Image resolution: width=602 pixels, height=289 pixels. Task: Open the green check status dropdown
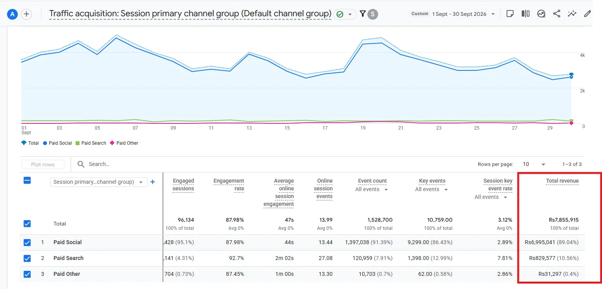coord(344,14)
